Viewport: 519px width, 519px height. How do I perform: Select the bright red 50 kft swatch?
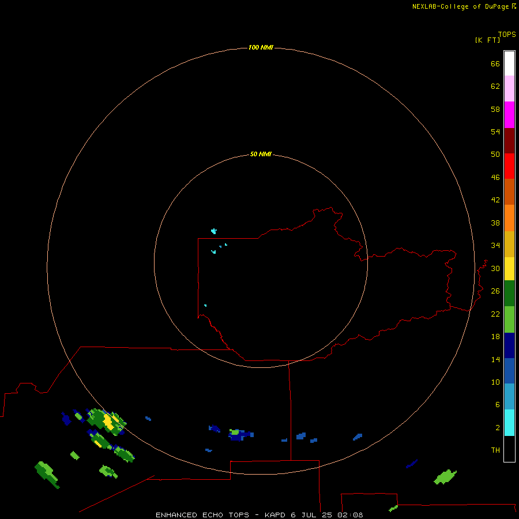(x=509, y=166)
